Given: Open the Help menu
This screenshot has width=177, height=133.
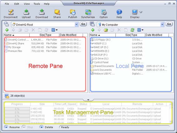Looking at the screenshot, I should (47, 4).
